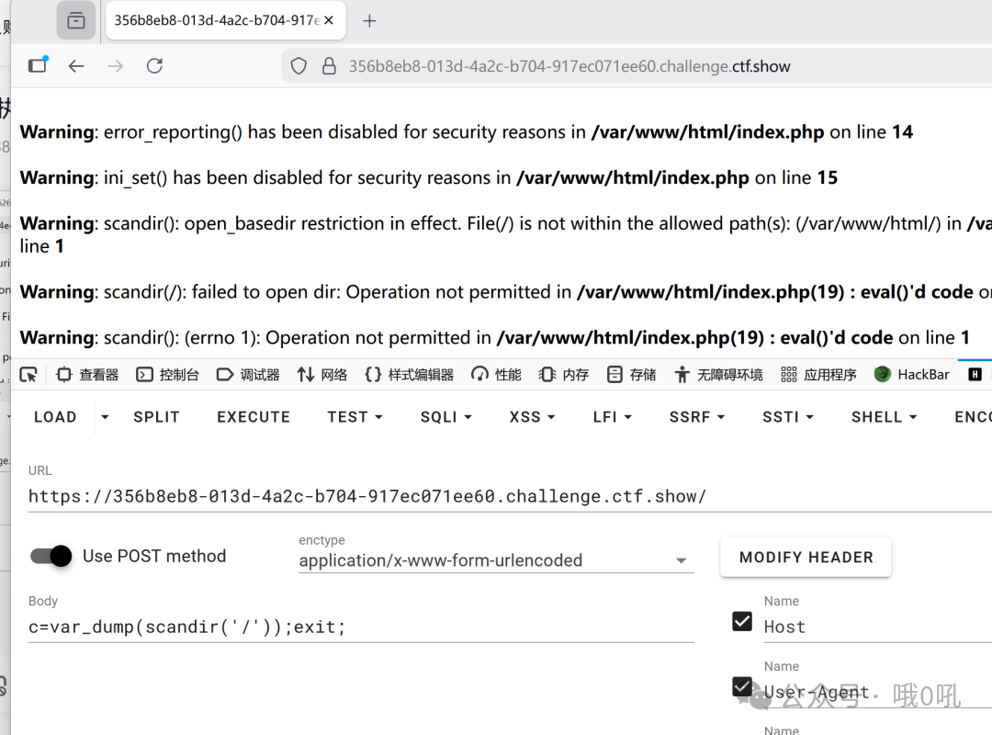Open the SQLI dropdown menu
This screenshot has height=735, width=992.
click(x=446, y=417)
